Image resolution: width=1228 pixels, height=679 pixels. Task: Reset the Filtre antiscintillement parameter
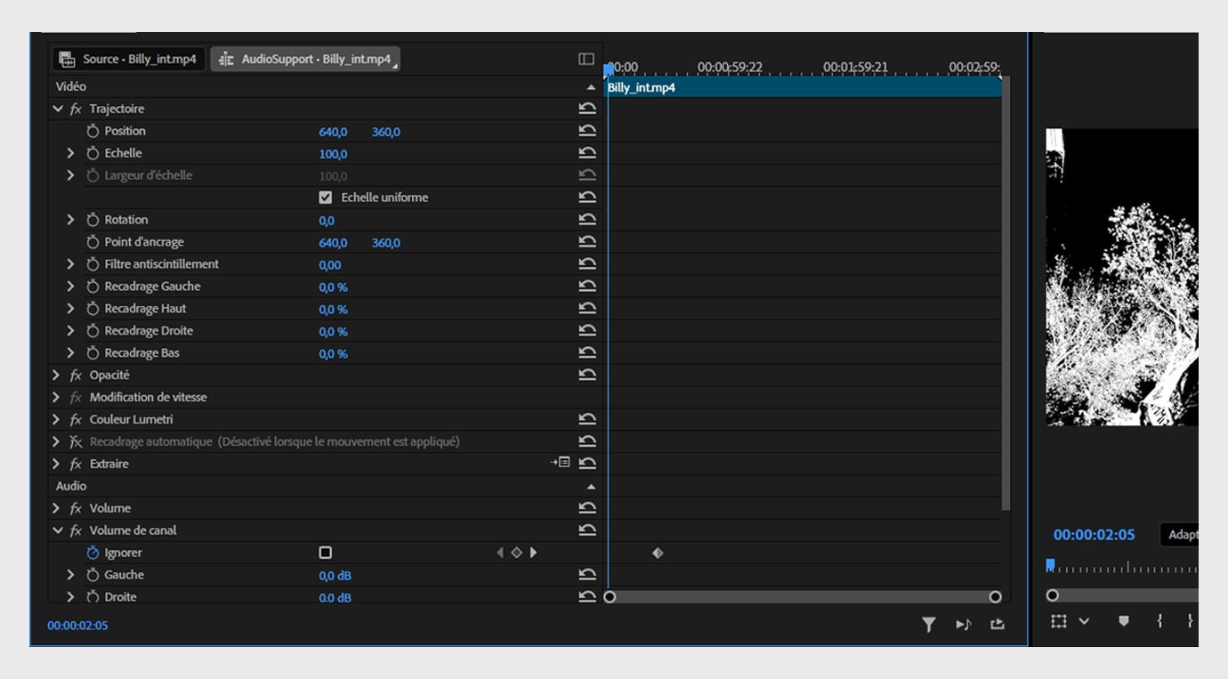587,264
